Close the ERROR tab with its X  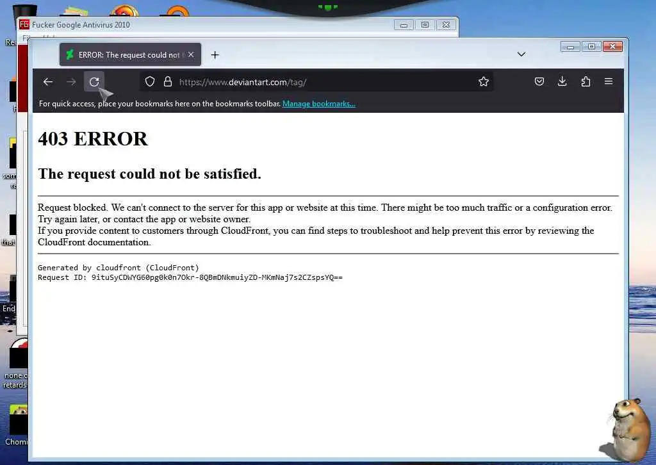(x=191, y=55)
